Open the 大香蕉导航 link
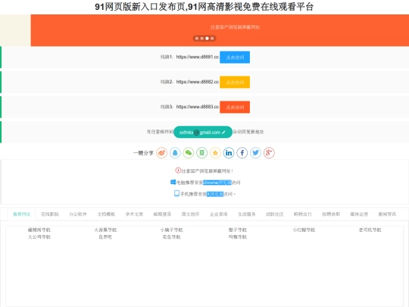The height and width of the screenshot is (307, 409). (105, 230)
